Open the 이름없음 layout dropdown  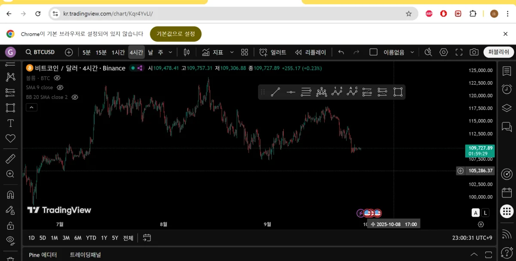pos(412,52)
